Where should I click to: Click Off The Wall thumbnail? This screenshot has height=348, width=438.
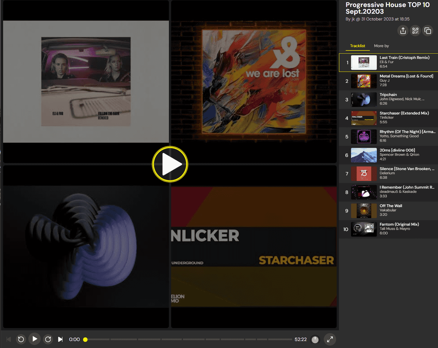pyautogui.click(x=364, y=211)
